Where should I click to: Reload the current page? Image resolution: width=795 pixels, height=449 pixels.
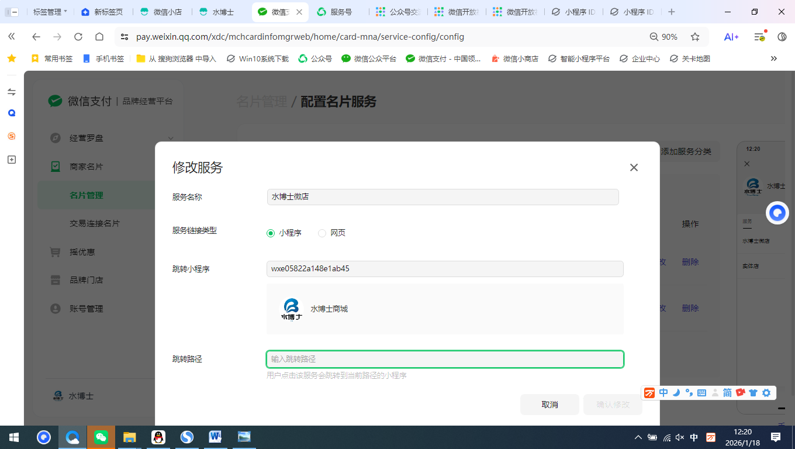pyautogui.click(x=78, y=37)
